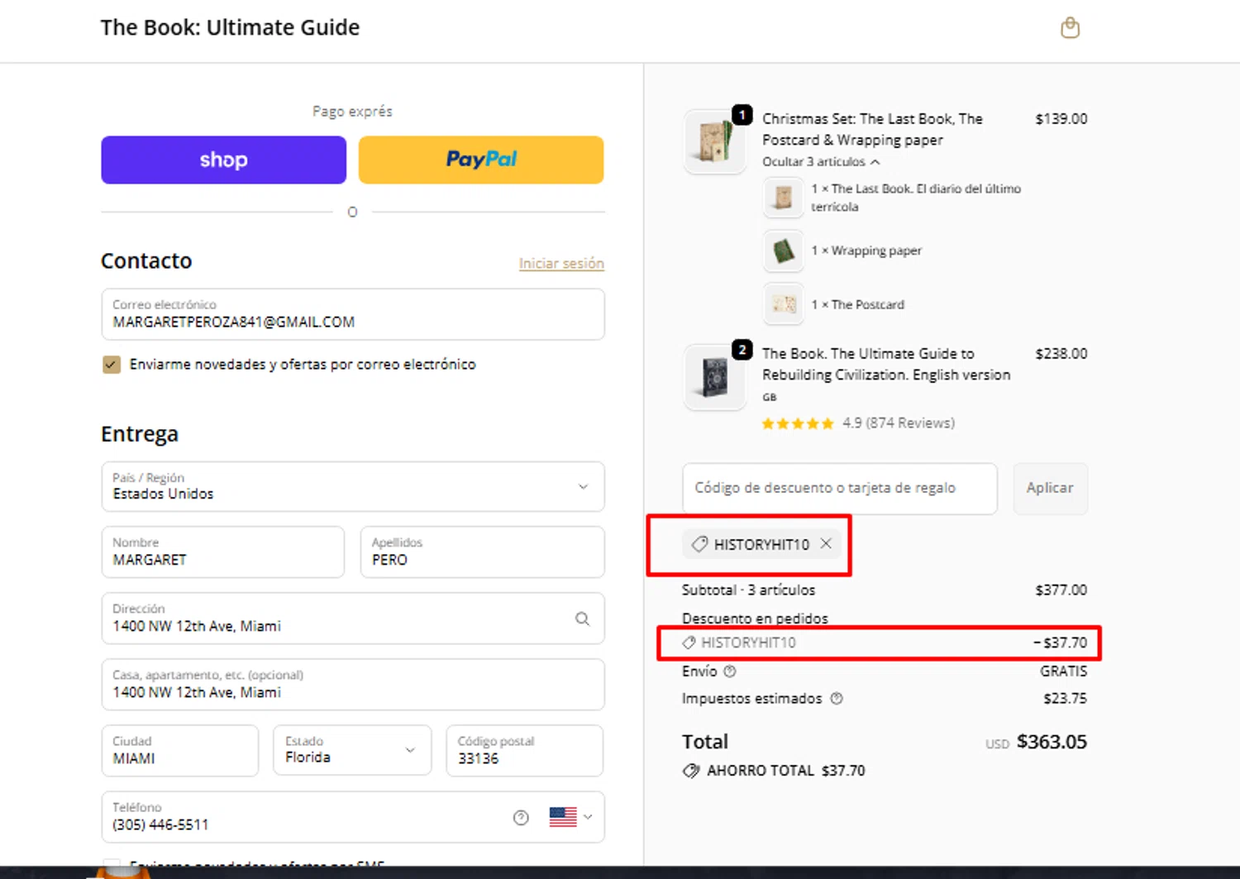Viewport: 1240px width, 879px height.
Task: Open the shopping bag cart icon
Action: (x=1070, y=28)
